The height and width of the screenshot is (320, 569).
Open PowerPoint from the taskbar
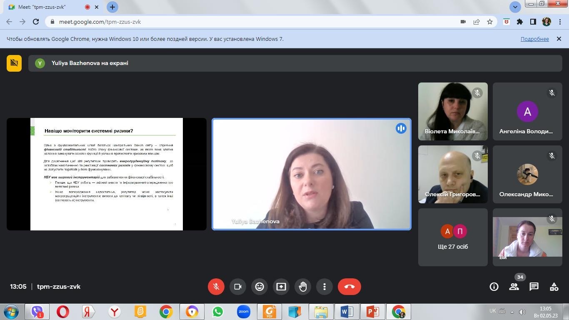[x=372, y=312]
